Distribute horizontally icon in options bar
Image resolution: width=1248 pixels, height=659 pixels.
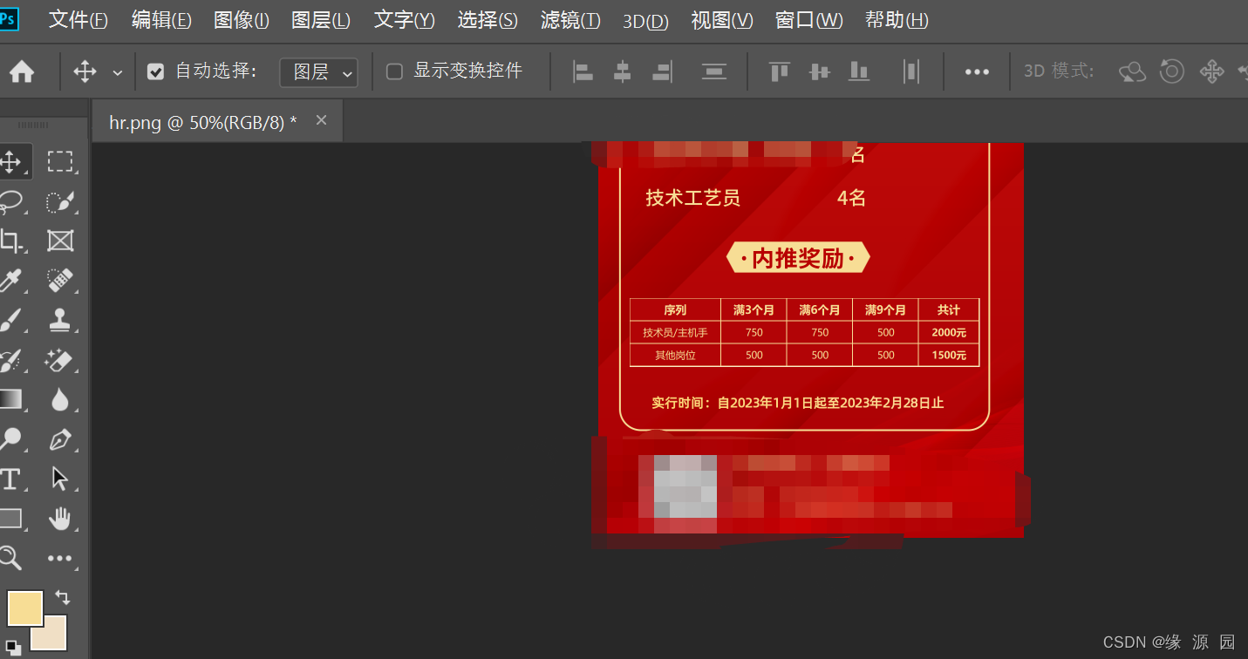[911, 71]
